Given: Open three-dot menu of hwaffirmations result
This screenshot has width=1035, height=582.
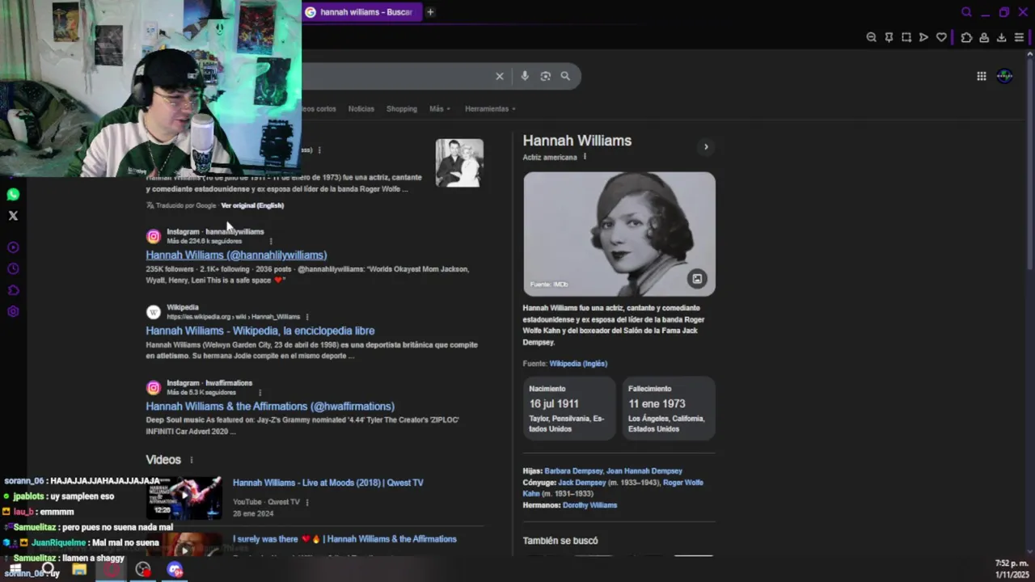Looking at the screenshot, I should coord(260,392).
